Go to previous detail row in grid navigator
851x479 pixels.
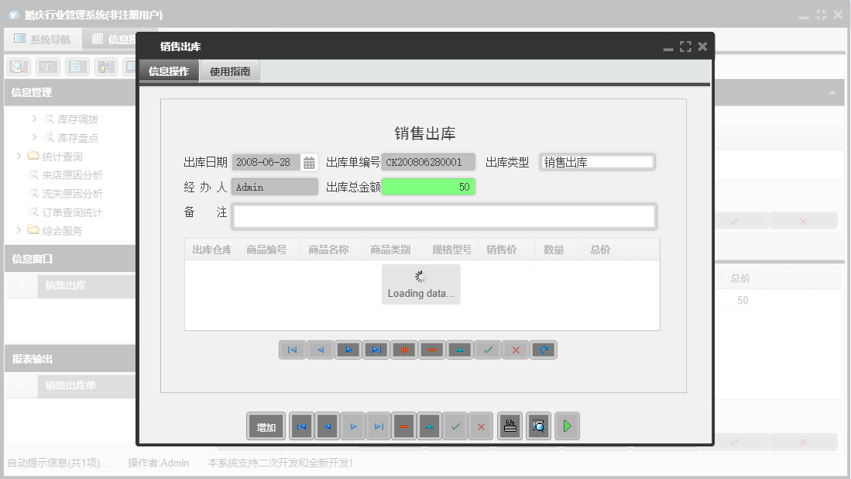(x=321, y=350)
